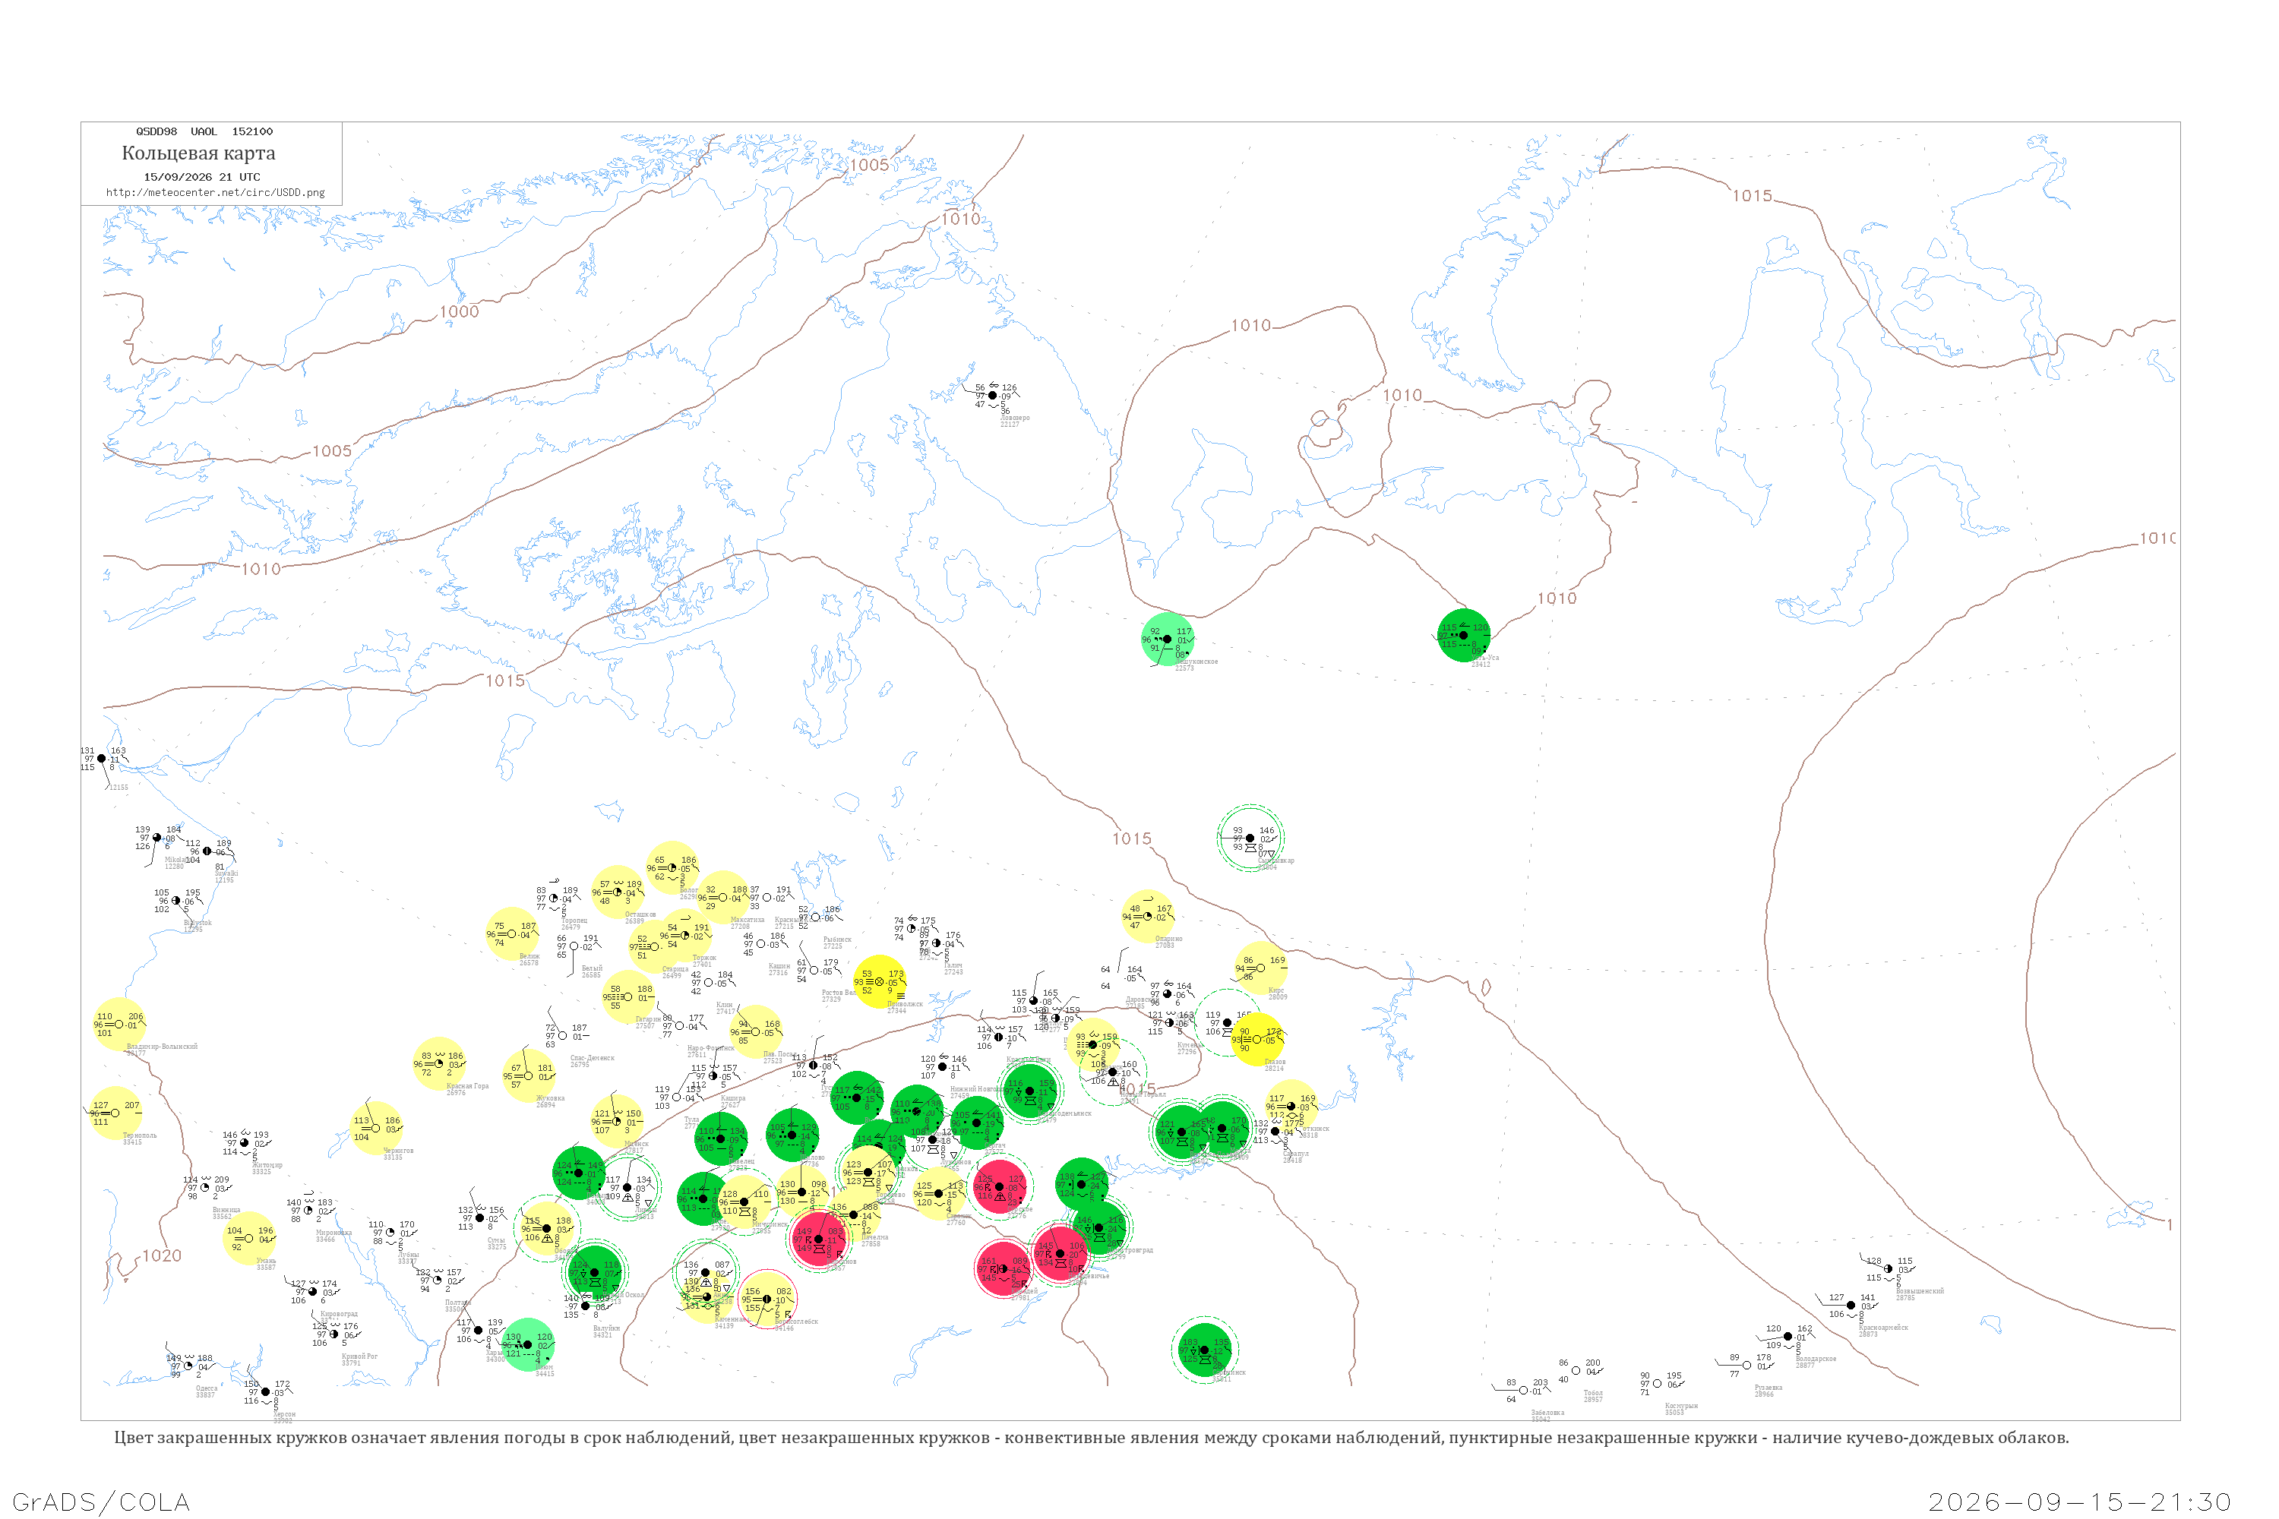Screen dimensions: 2279x1519
Task: Click the green Усть-Уса station marker
Action: point(1463,636)
